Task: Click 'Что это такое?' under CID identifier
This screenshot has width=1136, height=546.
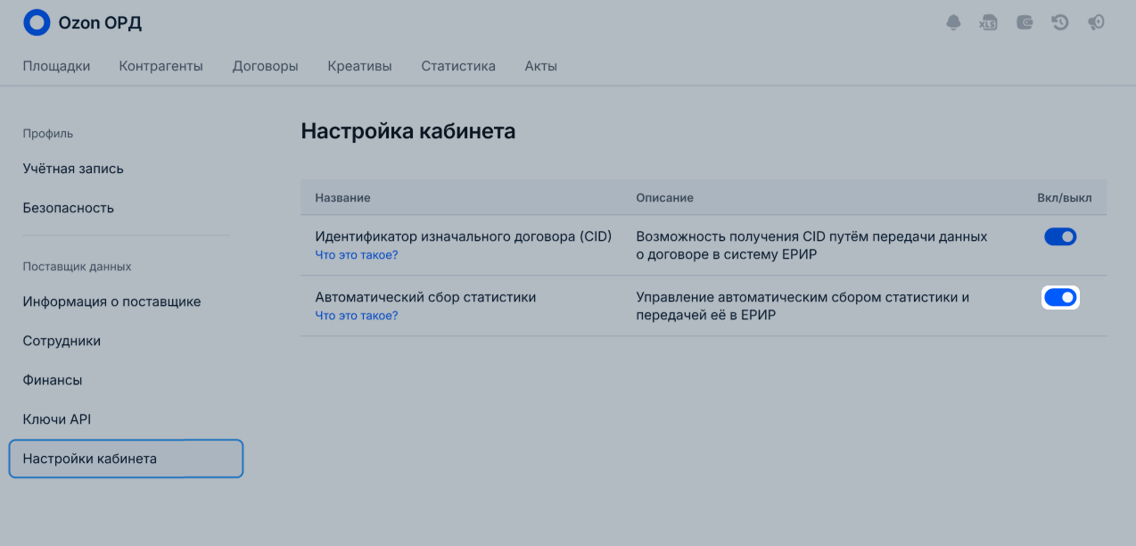Action: point(357,255)
